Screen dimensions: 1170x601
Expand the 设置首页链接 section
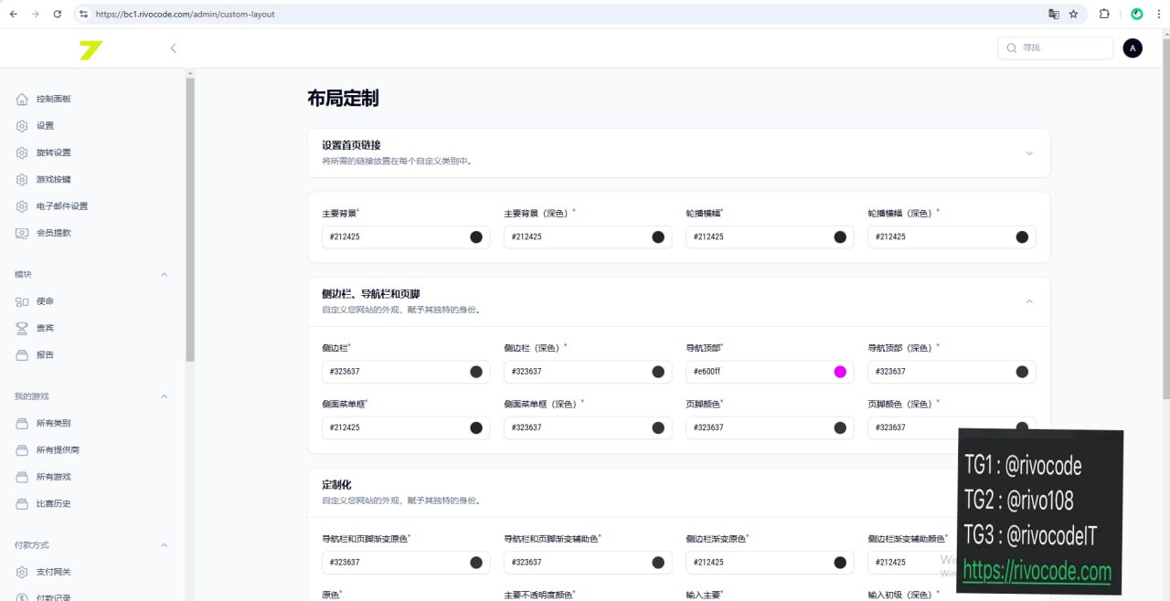point(1029,153)
